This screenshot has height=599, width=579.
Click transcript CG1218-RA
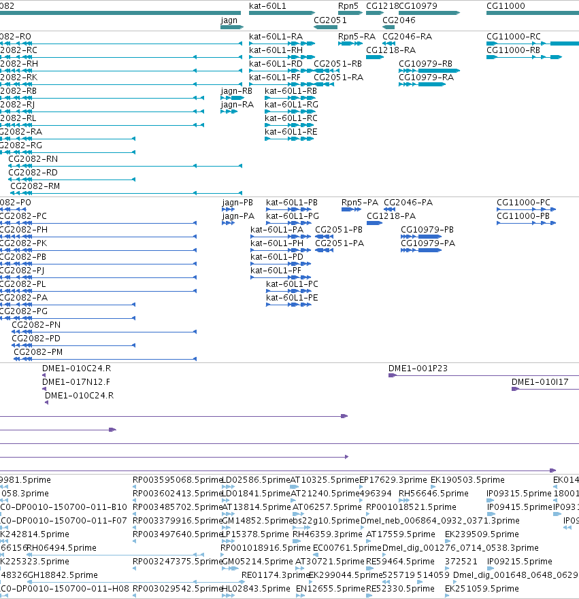374,57
